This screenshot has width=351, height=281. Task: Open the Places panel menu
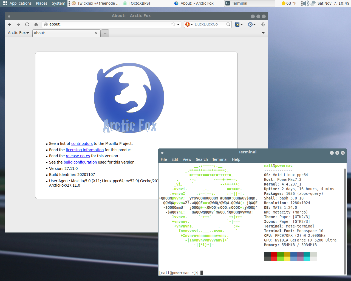click(x=41, y=3)
